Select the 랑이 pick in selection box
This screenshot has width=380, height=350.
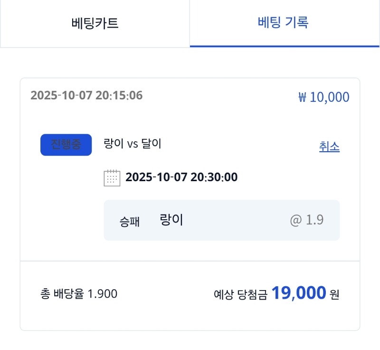coord(171,220)
